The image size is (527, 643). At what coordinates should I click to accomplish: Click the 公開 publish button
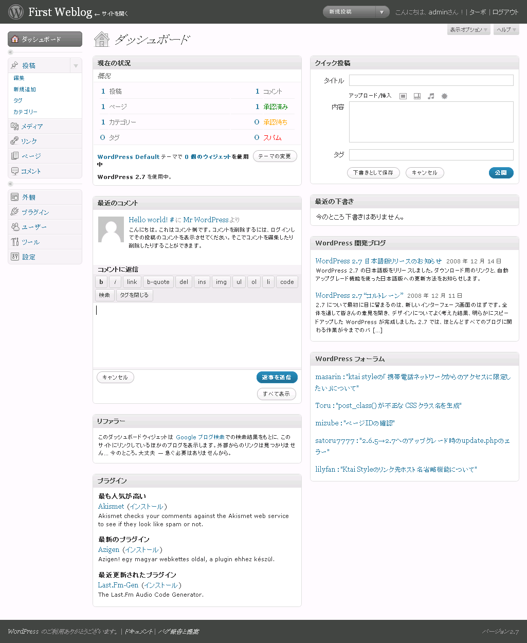501,173
